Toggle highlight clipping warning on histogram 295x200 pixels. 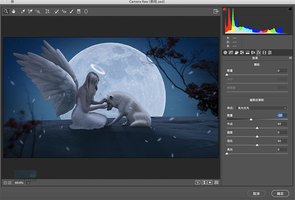coord(290,9)
